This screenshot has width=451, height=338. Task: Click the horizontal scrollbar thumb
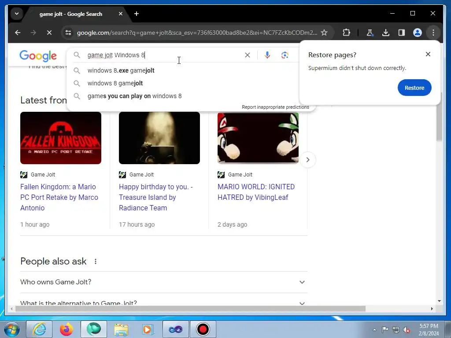(190, 309)
